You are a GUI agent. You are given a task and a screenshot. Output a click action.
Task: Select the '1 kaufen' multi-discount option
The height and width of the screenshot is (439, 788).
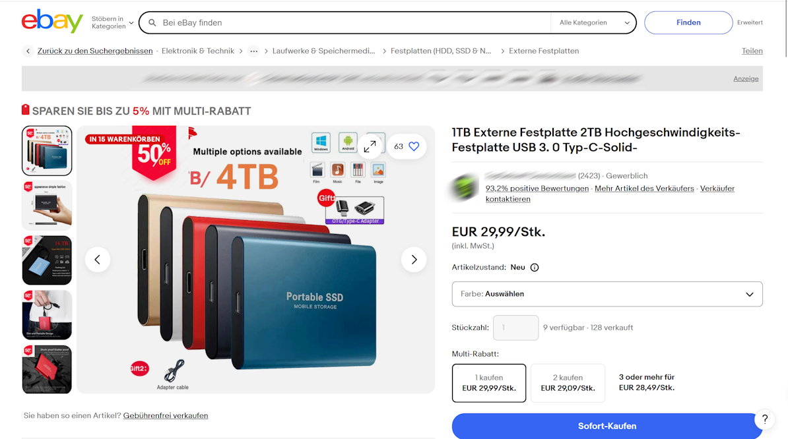point(489,383)
